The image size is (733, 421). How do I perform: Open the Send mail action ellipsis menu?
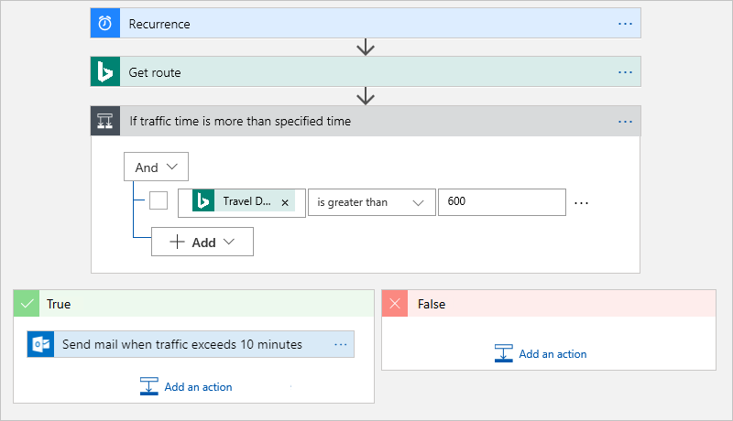coord(341,344)
